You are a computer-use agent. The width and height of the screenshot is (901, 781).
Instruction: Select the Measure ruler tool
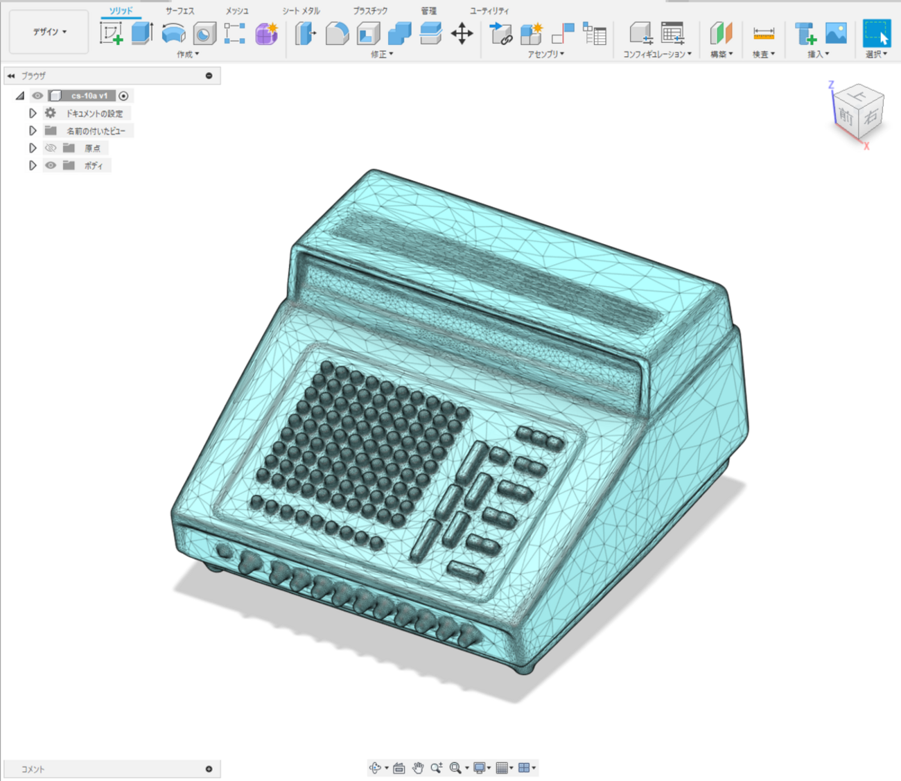763,33
